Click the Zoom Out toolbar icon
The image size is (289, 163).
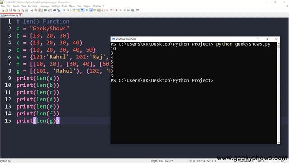click(x=68, y=10)
